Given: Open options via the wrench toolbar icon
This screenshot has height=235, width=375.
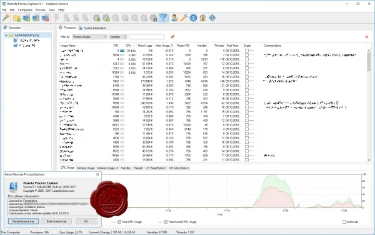Looking at the screenshot, I should (x=184, y=18).
